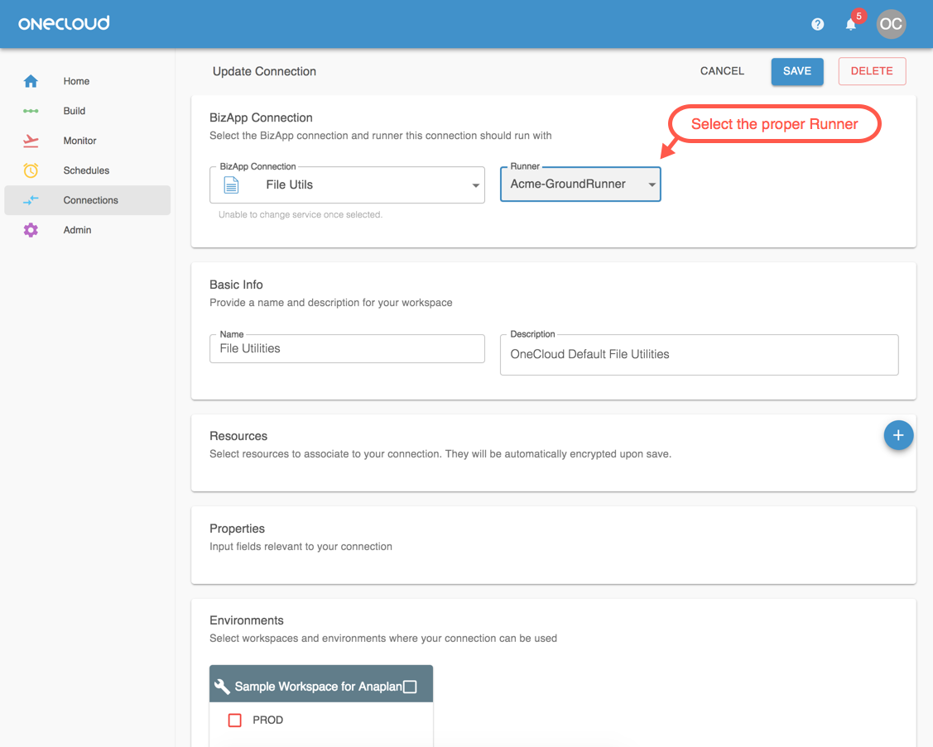Click the Schedules alarm clock icon
The width and height of the screenshot is (933, 747).
pyautogui.click(x=31, y=170)
